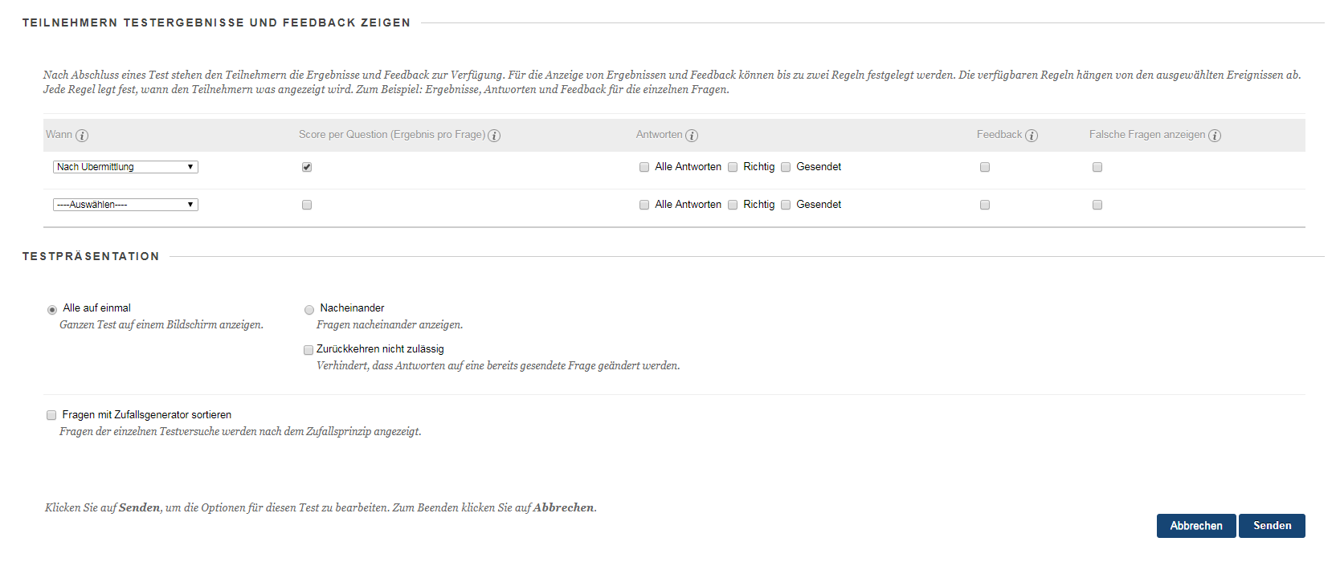
Task: Toggle Fragen mit Zufallsgenerator sortieren
Action: click(51, 415)
